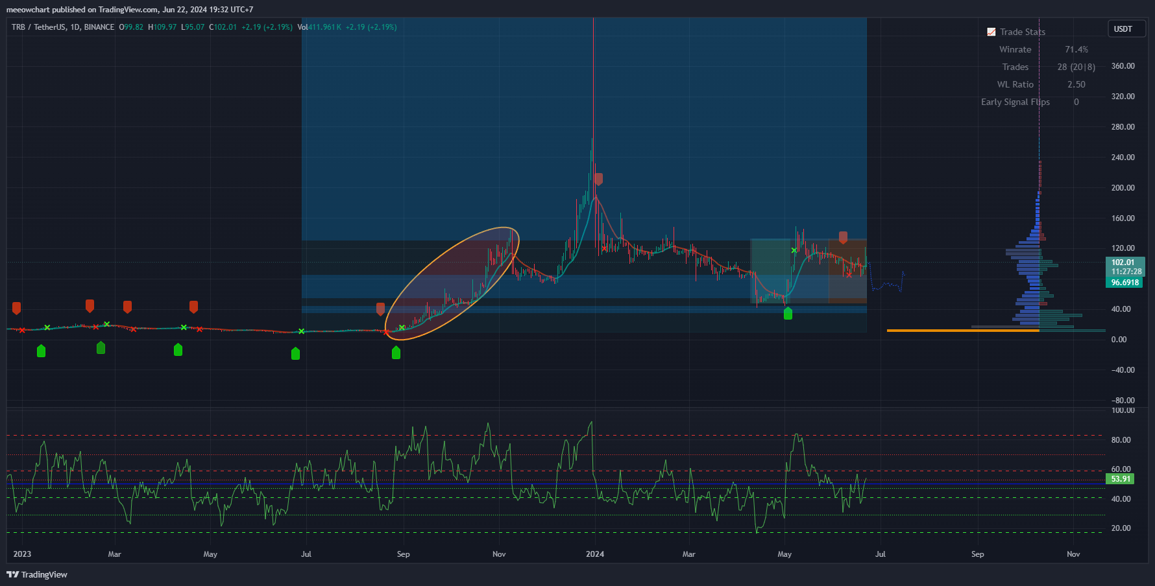Image resolution: width=1155 pixels, height=586 pixels.
Task: Click the green buy marker below July 2023
Action: (x=296, y=353)
